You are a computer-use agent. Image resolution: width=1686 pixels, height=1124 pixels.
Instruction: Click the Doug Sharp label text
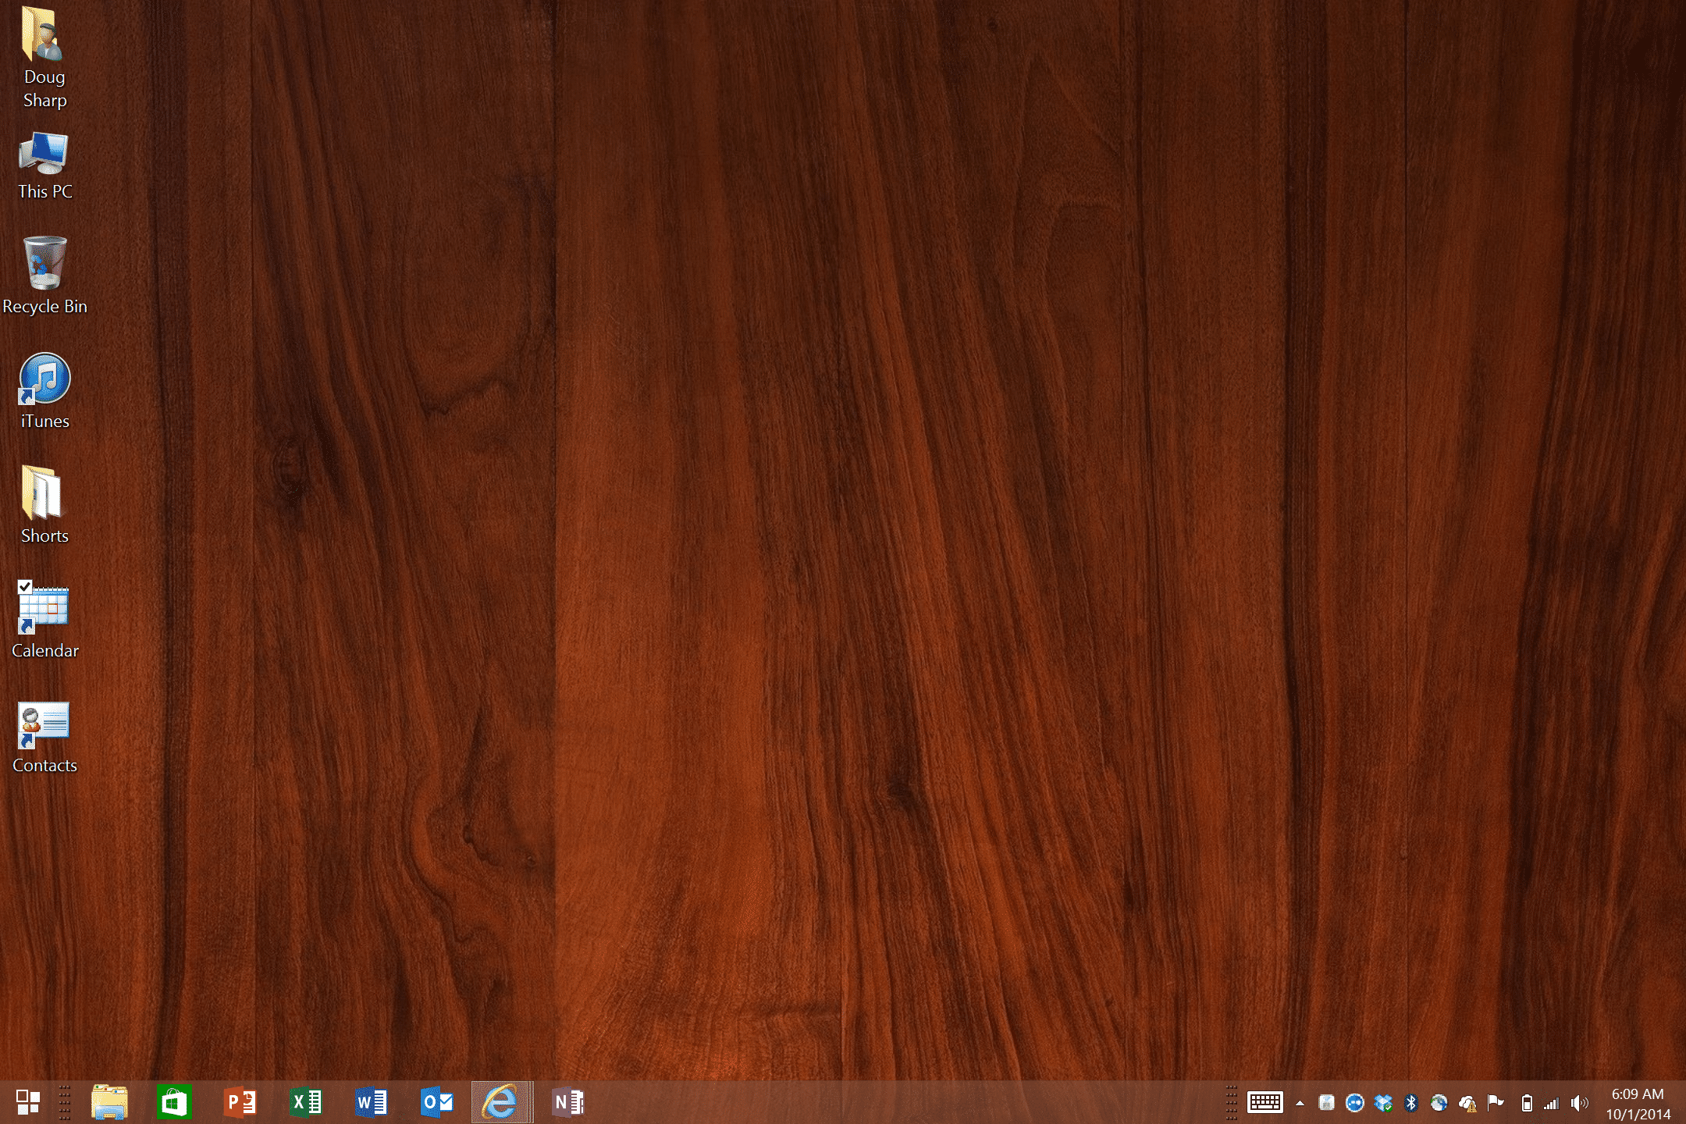tap(44, 88)
